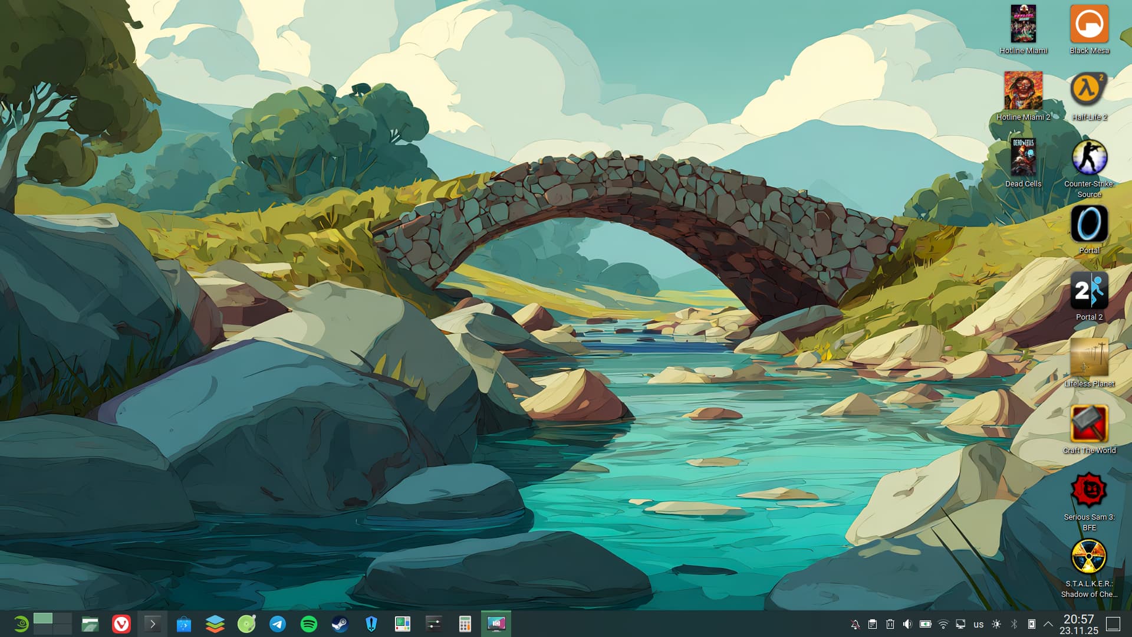The height and width of the screenshot is (637, 1132).
Task: Open the Wi-Fi networks popup
Action: pyautogui.click(x=943, y=624)
